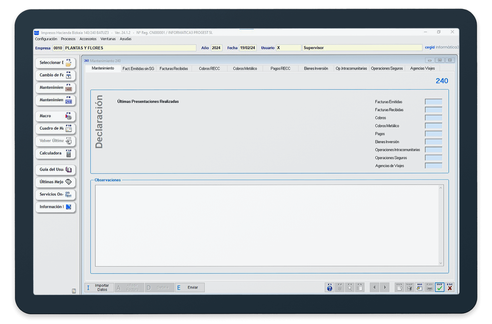Open the Procesos menu

click(68, 39)
